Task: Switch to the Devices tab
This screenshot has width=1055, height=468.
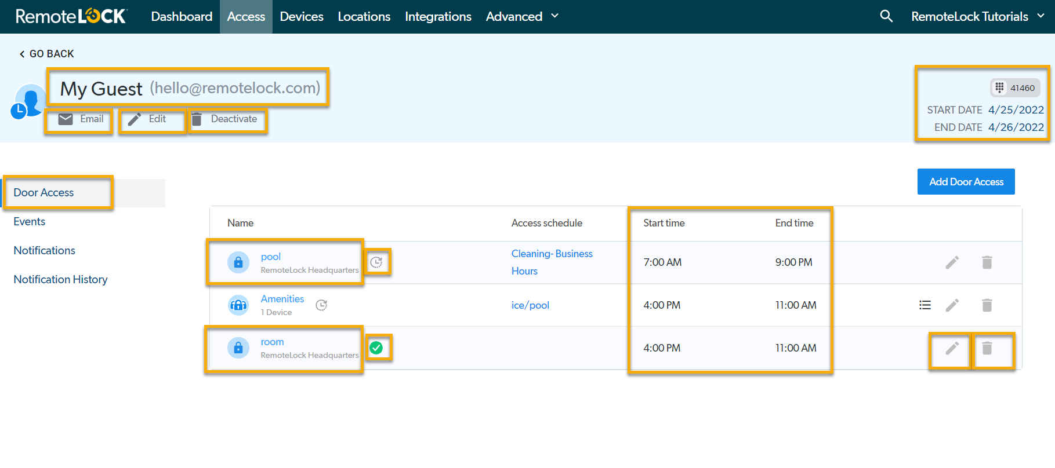Action: (301, 16)
